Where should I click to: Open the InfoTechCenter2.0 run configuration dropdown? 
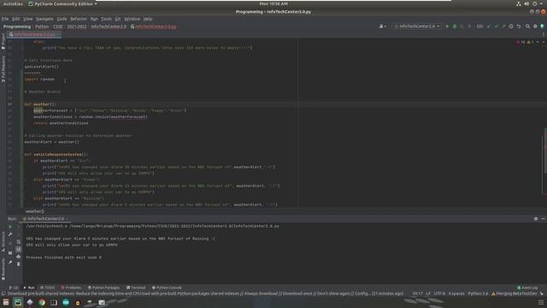(x=416, y=27)
